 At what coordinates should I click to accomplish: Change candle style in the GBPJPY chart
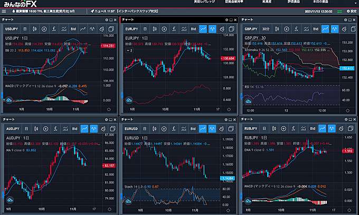pos(277,29)
